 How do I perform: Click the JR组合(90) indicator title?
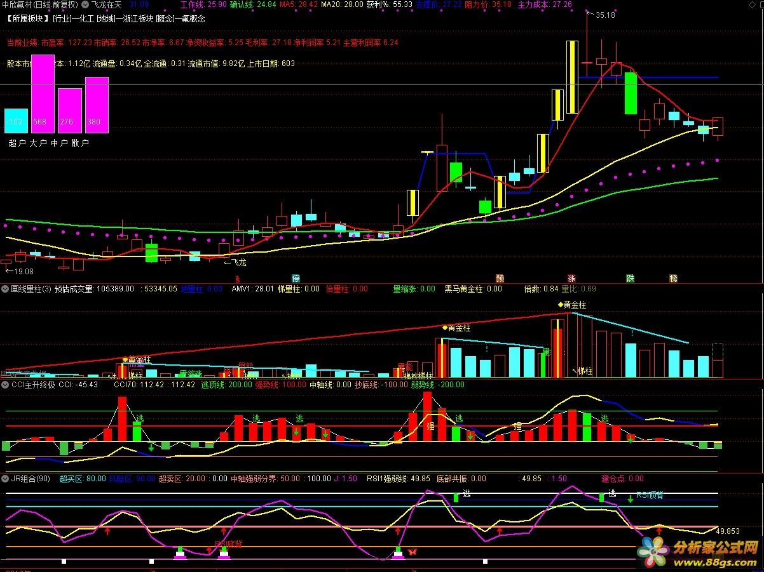point(30,479)
